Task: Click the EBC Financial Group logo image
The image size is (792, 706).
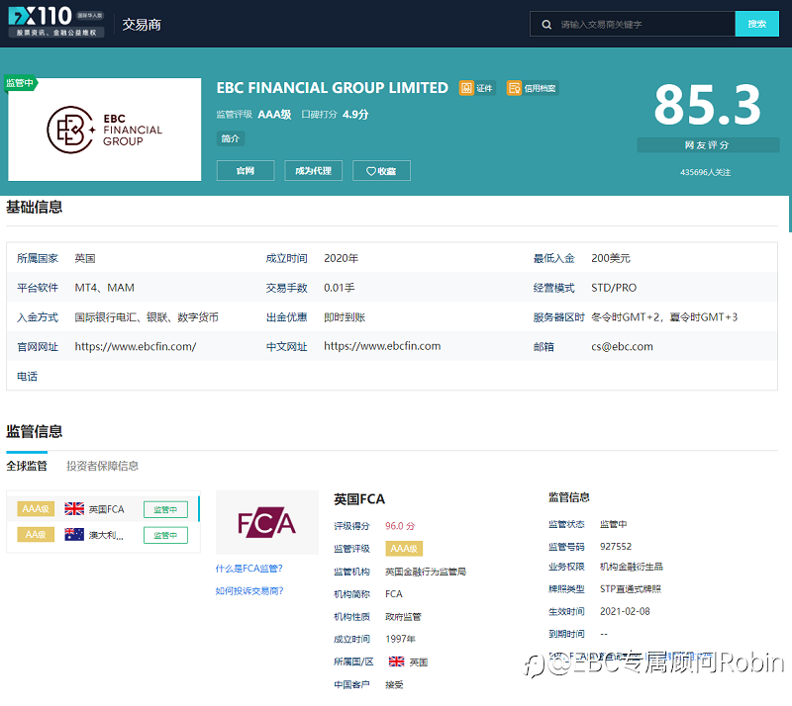Action: tap(105, 130)
